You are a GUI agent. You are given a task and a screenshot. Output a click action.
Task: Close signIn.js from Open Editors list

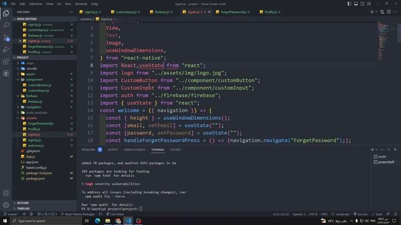pos(20,41)
